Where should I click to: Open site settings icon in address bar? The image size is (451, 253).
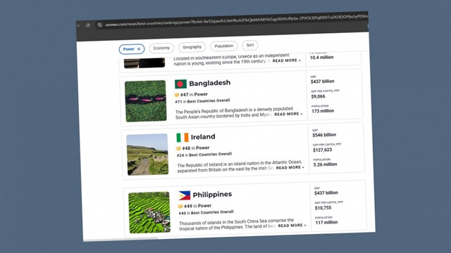click(x=99, y=25)
